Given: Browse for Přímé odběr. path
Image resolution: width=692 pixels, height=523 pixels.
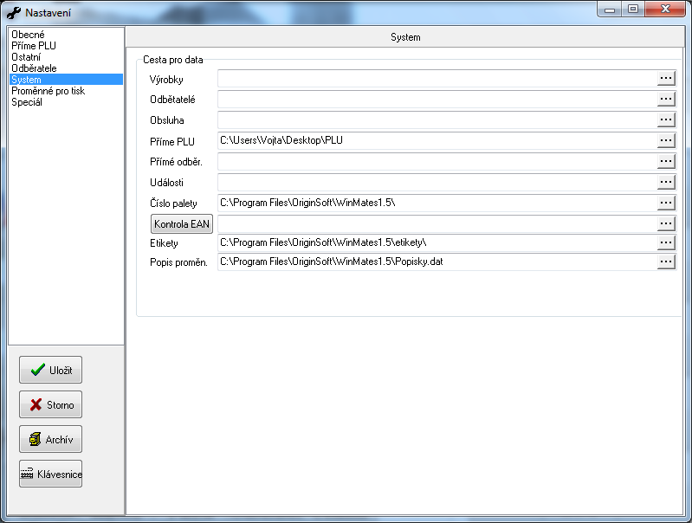Looking at the screenshot, I should tap(665, 161).
